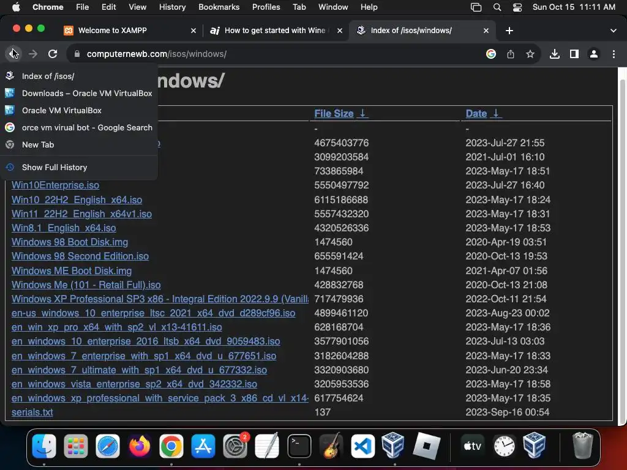Open Launchpad from the Dock
This screenshot has height=470, width=627.
(75, 446)
